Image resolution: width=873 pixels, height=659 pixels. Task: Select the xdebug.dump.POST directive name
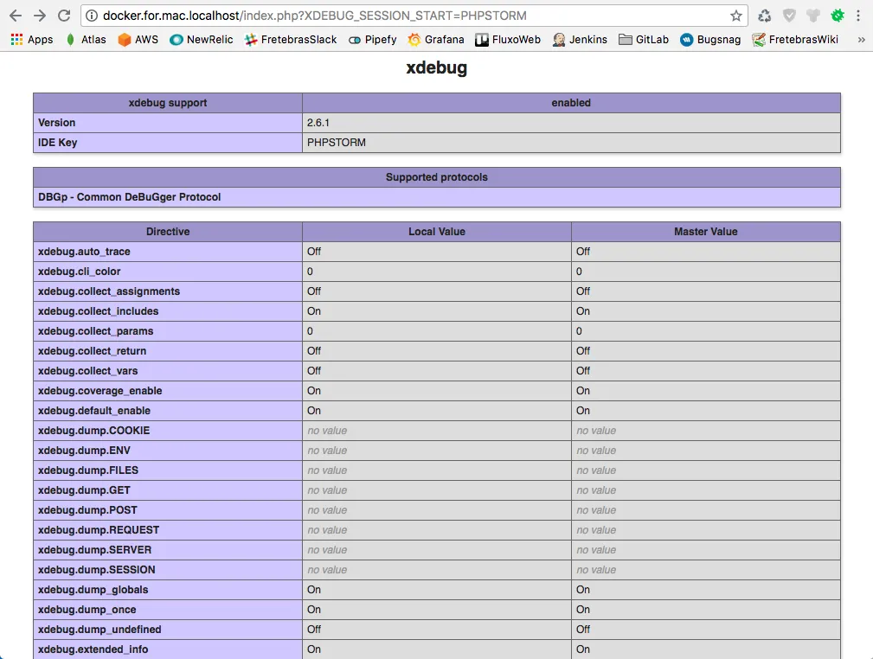(87, 510)
